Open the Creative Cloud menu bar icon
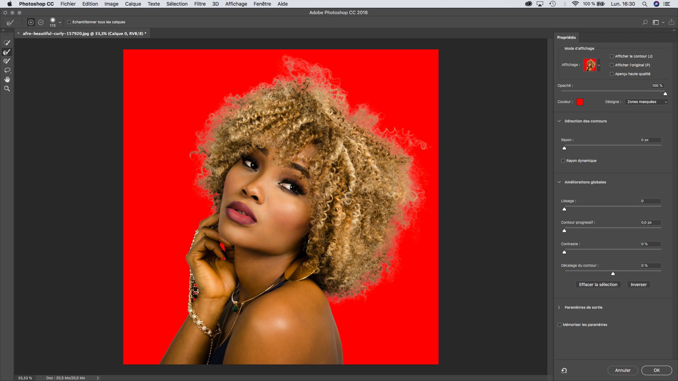Screen dimensions: 678x381 pos(529,4)
